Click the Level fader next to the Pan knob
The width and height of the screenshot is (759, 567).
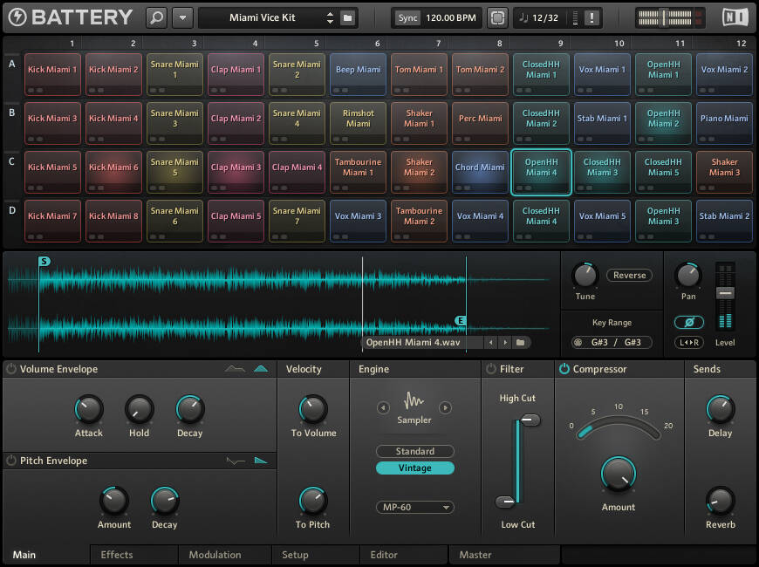point(725,291)
